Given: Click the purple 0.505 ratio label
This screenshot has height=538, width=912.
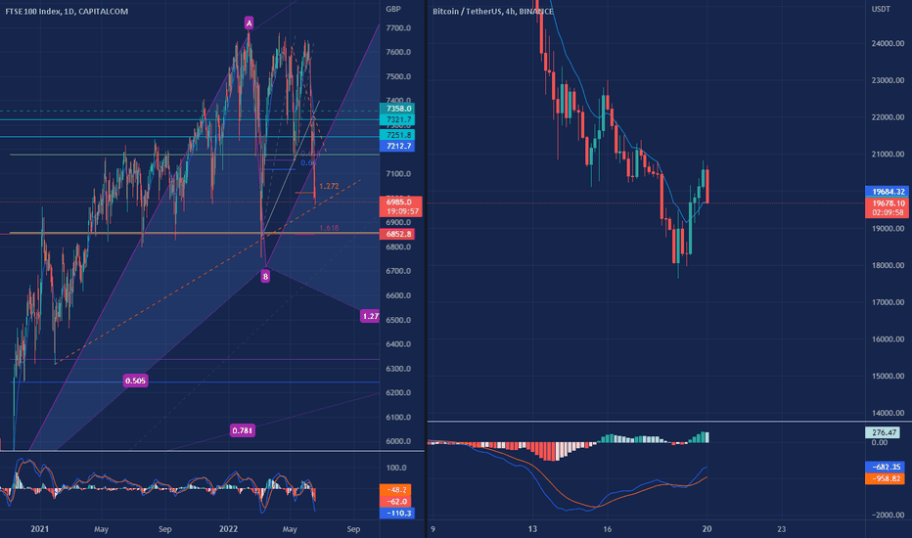Looking at the screenshot, I should pos(135,381).
